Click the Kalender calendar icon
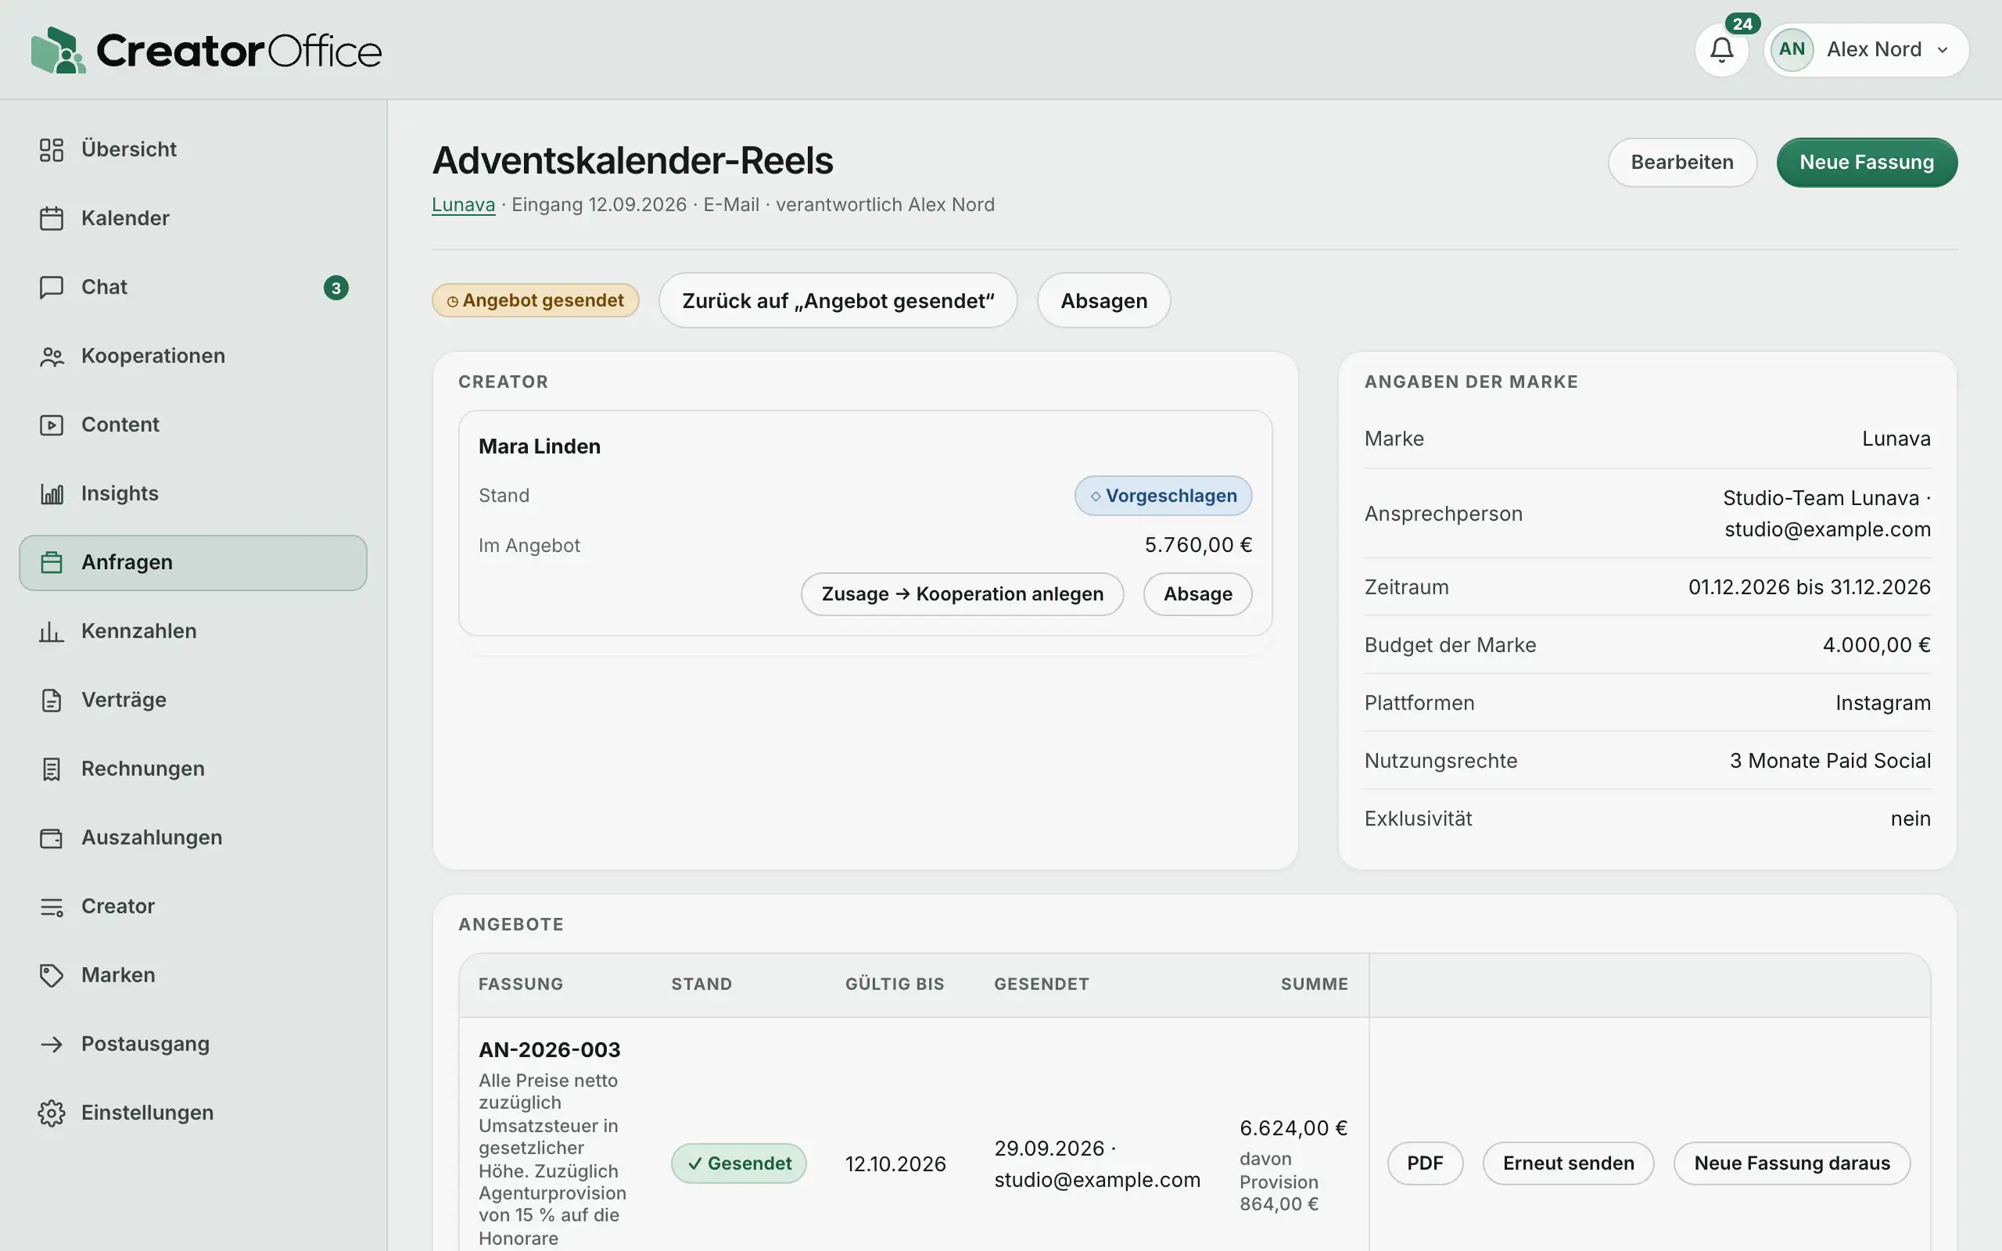Image resolution: width=2002 pixels, height=1251 pixels. point(52,218)
